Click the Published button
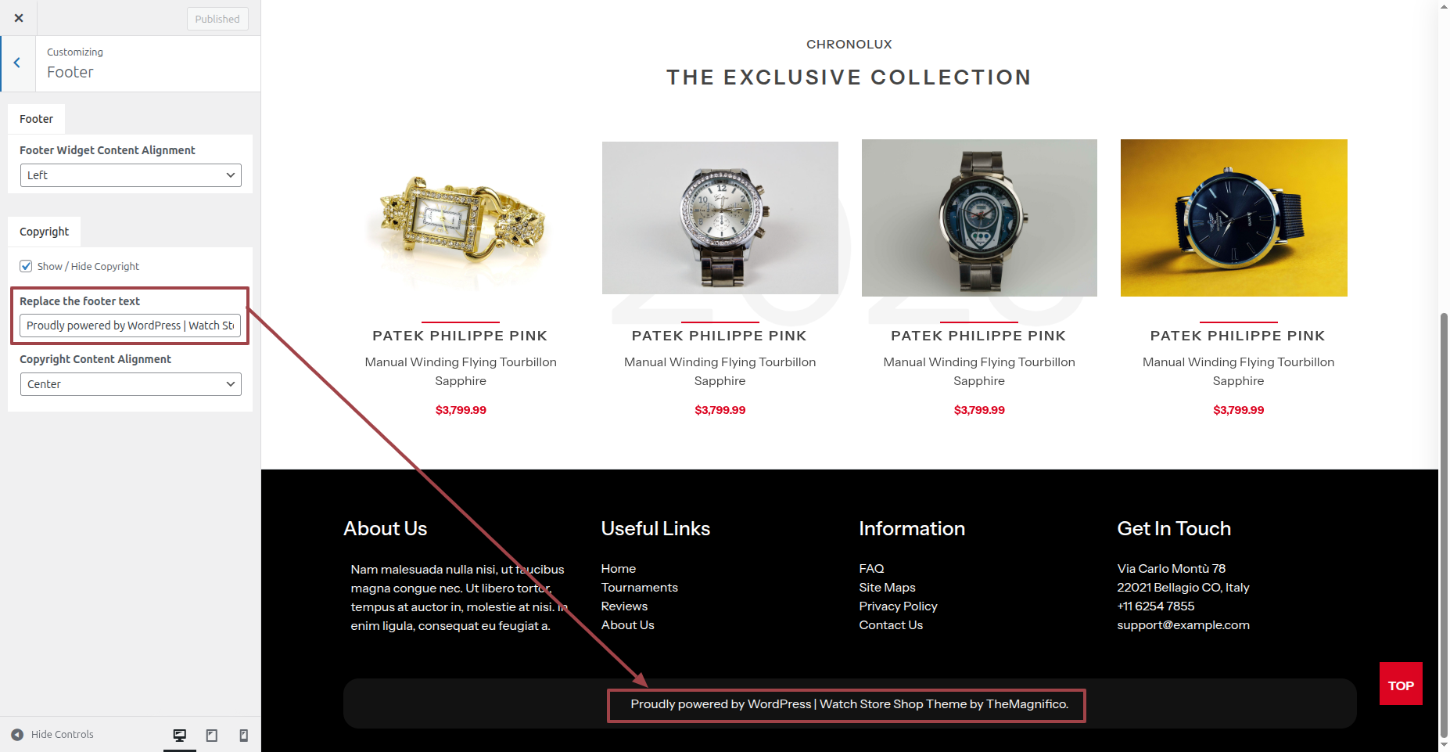Viewport: 1450px width, 752px height. (217, 19)
